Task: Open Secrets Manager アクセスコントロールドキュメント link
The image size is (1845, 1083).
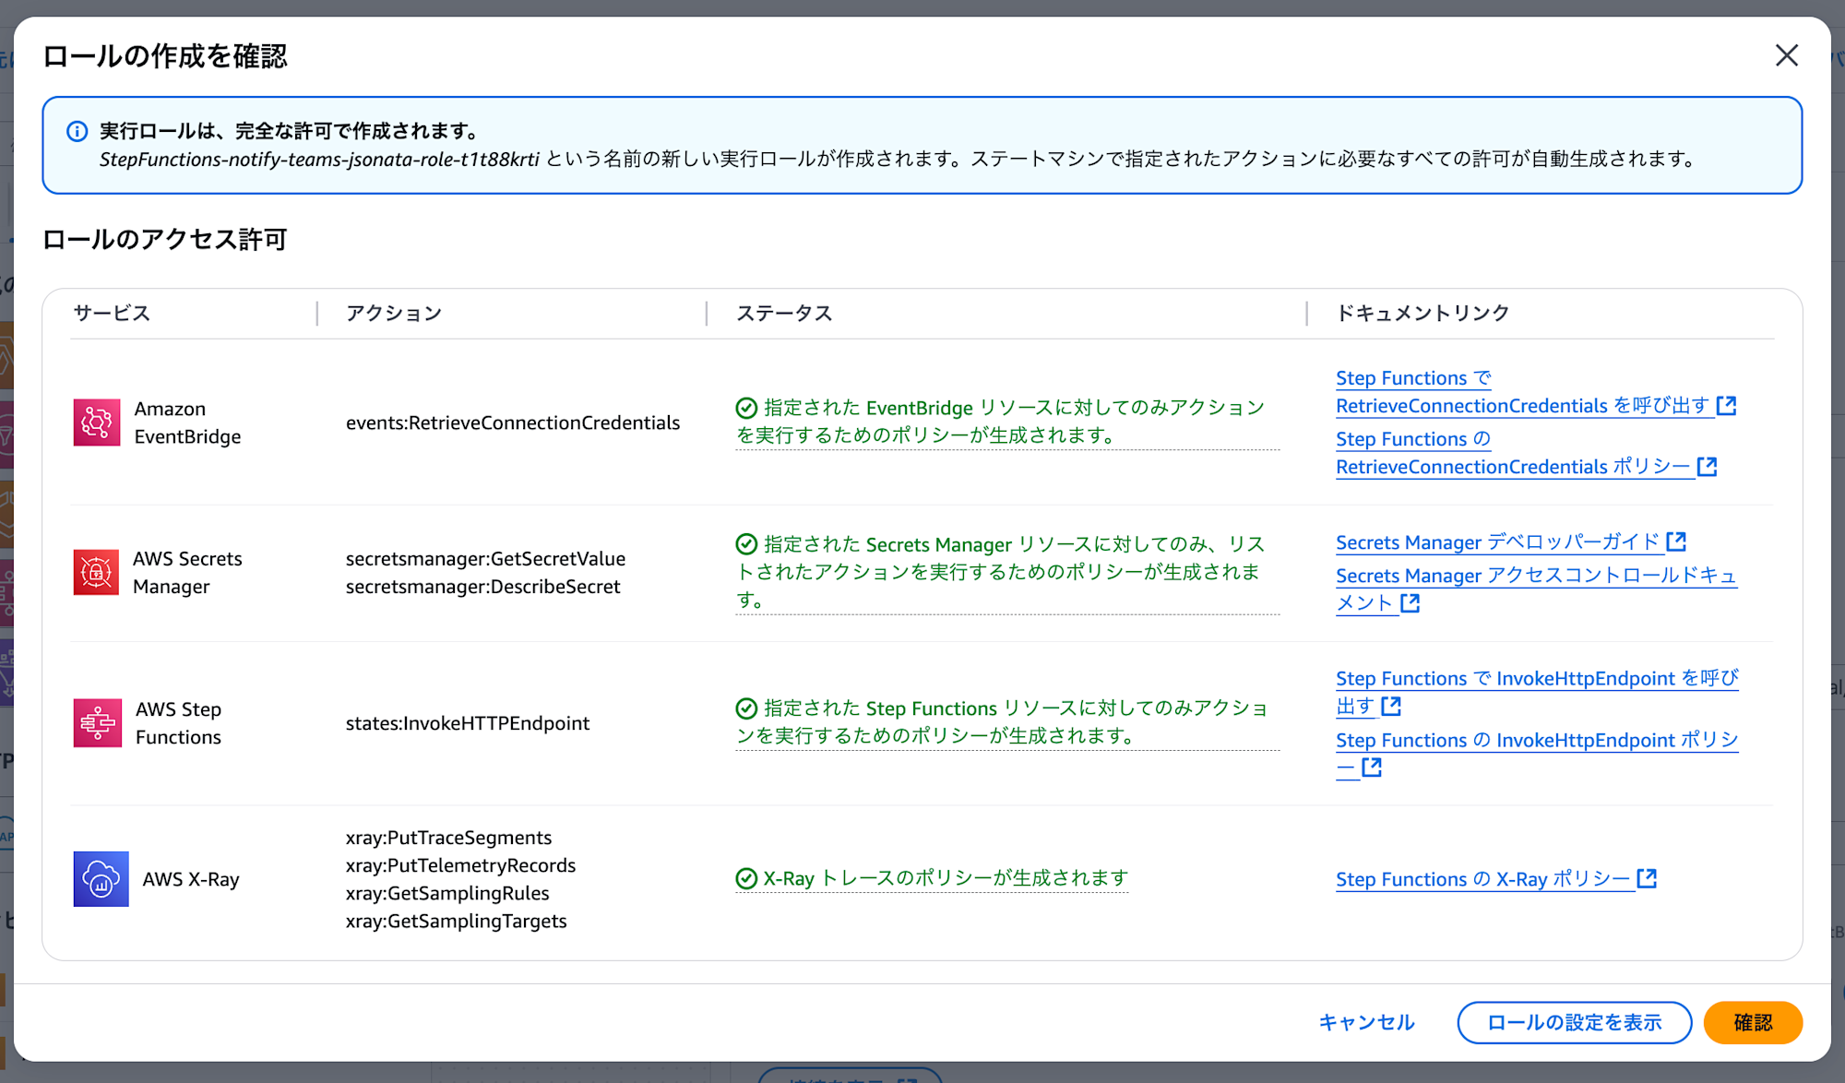Action: (x=1536, y=589)
